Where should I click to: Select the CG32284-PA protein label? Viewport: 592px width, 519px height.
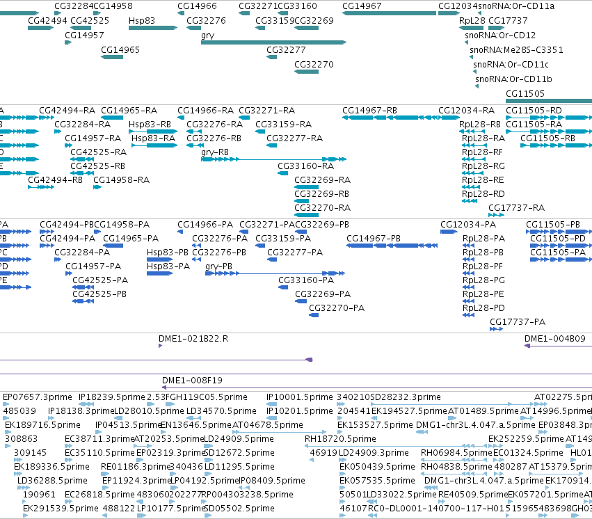pos(82,253)
